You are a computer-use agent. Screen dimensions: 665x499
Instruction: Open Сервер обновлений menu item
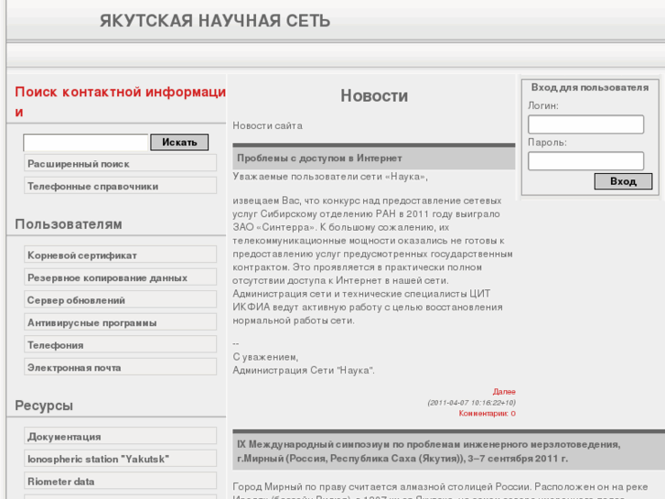(x=121, y=299)
